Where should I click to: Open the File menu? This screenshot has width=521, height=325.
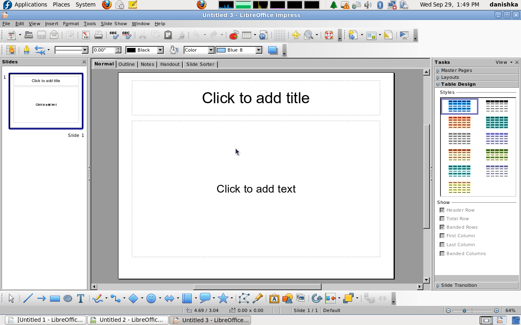(x=6, y=24)
